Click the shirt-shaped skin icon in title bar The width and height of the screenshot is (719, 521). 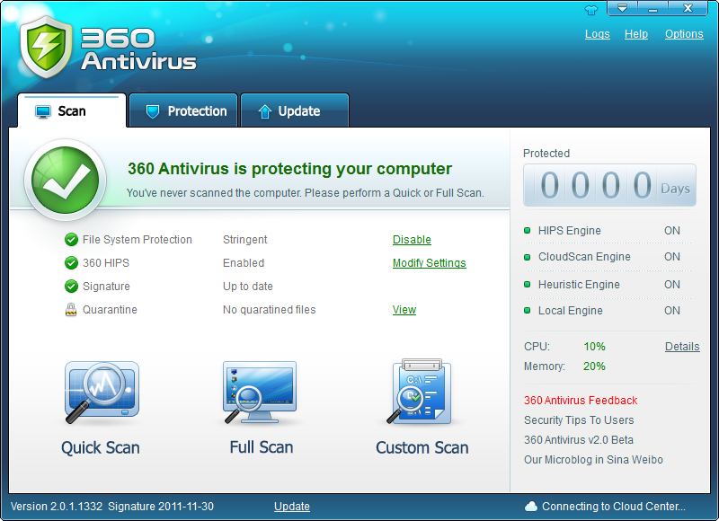(590, 10)
